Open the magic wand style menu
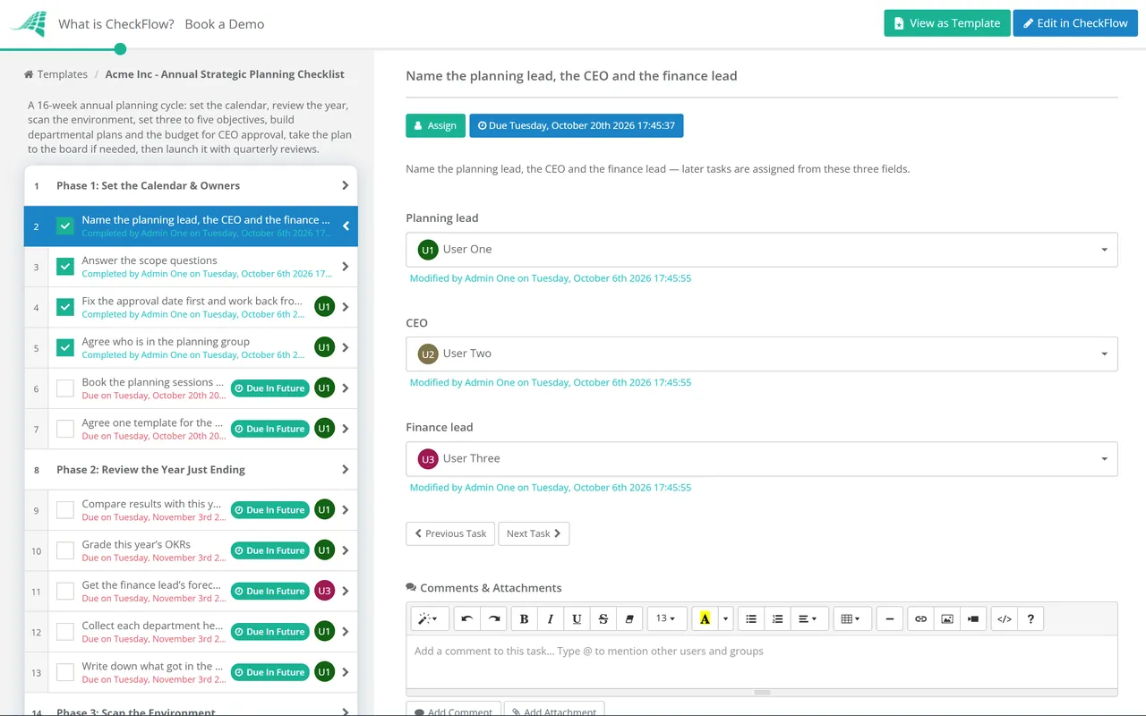This screenshot has width=1146, height=716. [x=429, y=618]
